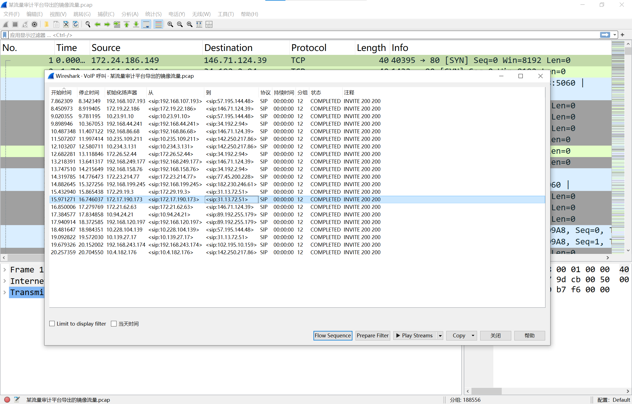
Task: Open the 统计(S) menu
Action: pyautogui.click(x=153, y=14)
